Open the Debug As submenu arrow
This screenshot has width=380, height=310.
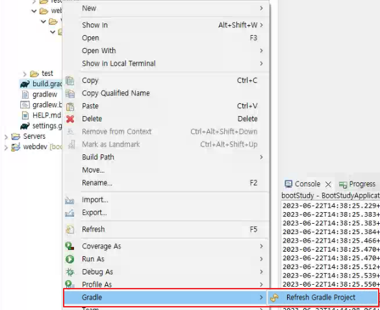(261, 272)
